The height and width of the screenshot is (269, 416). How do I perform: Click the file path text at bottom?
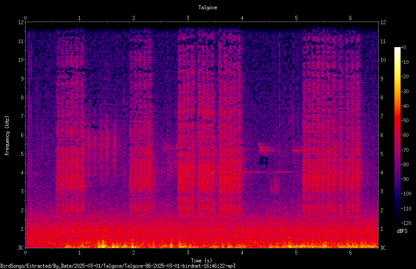[x=118, y=266]
